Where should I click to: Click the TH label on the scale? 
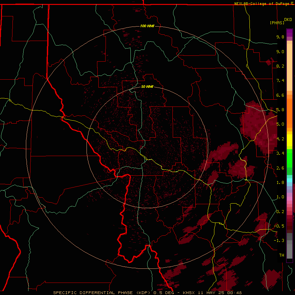282,255
